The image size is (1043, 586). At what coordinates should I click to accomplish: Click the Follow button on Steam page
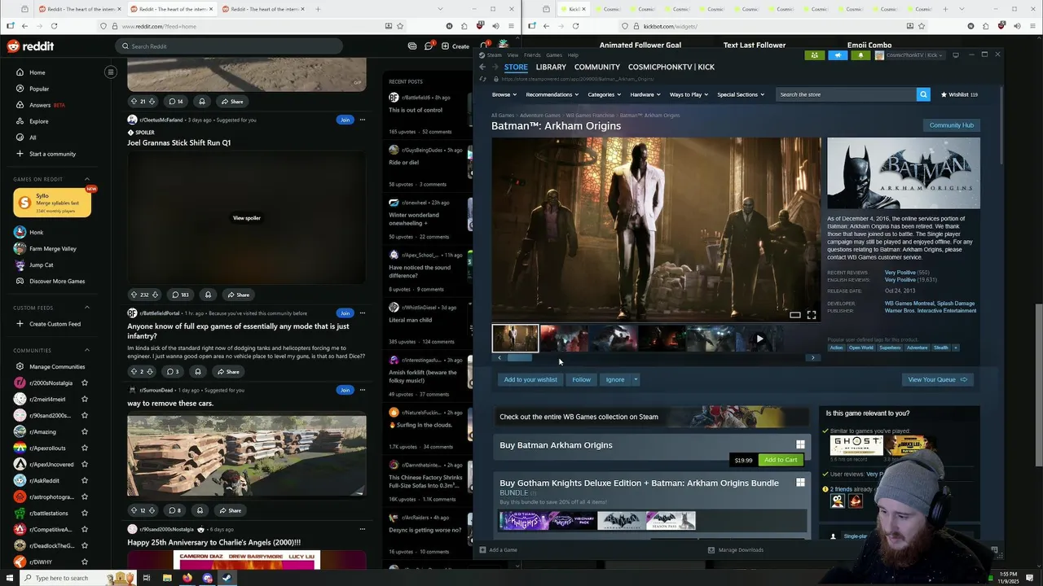[x=581, y=379]
